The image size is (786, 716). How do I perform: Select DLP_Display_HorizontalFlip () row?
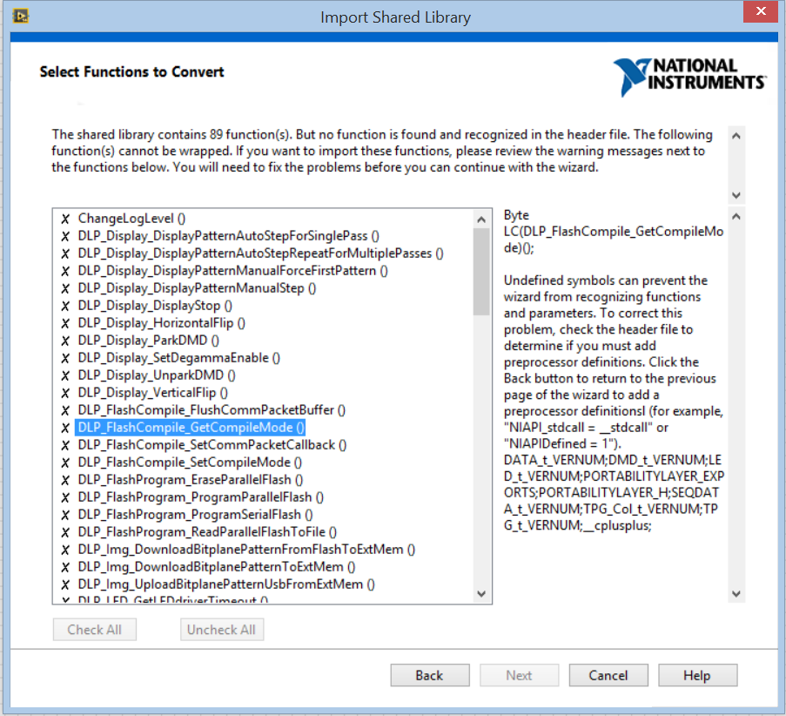tap(161, 323)
